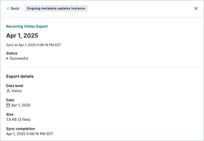The height and width of the screenshot is (141, 204).
Task: Select the 7.4 KB (3 files) value
Action: pos(18,120)
